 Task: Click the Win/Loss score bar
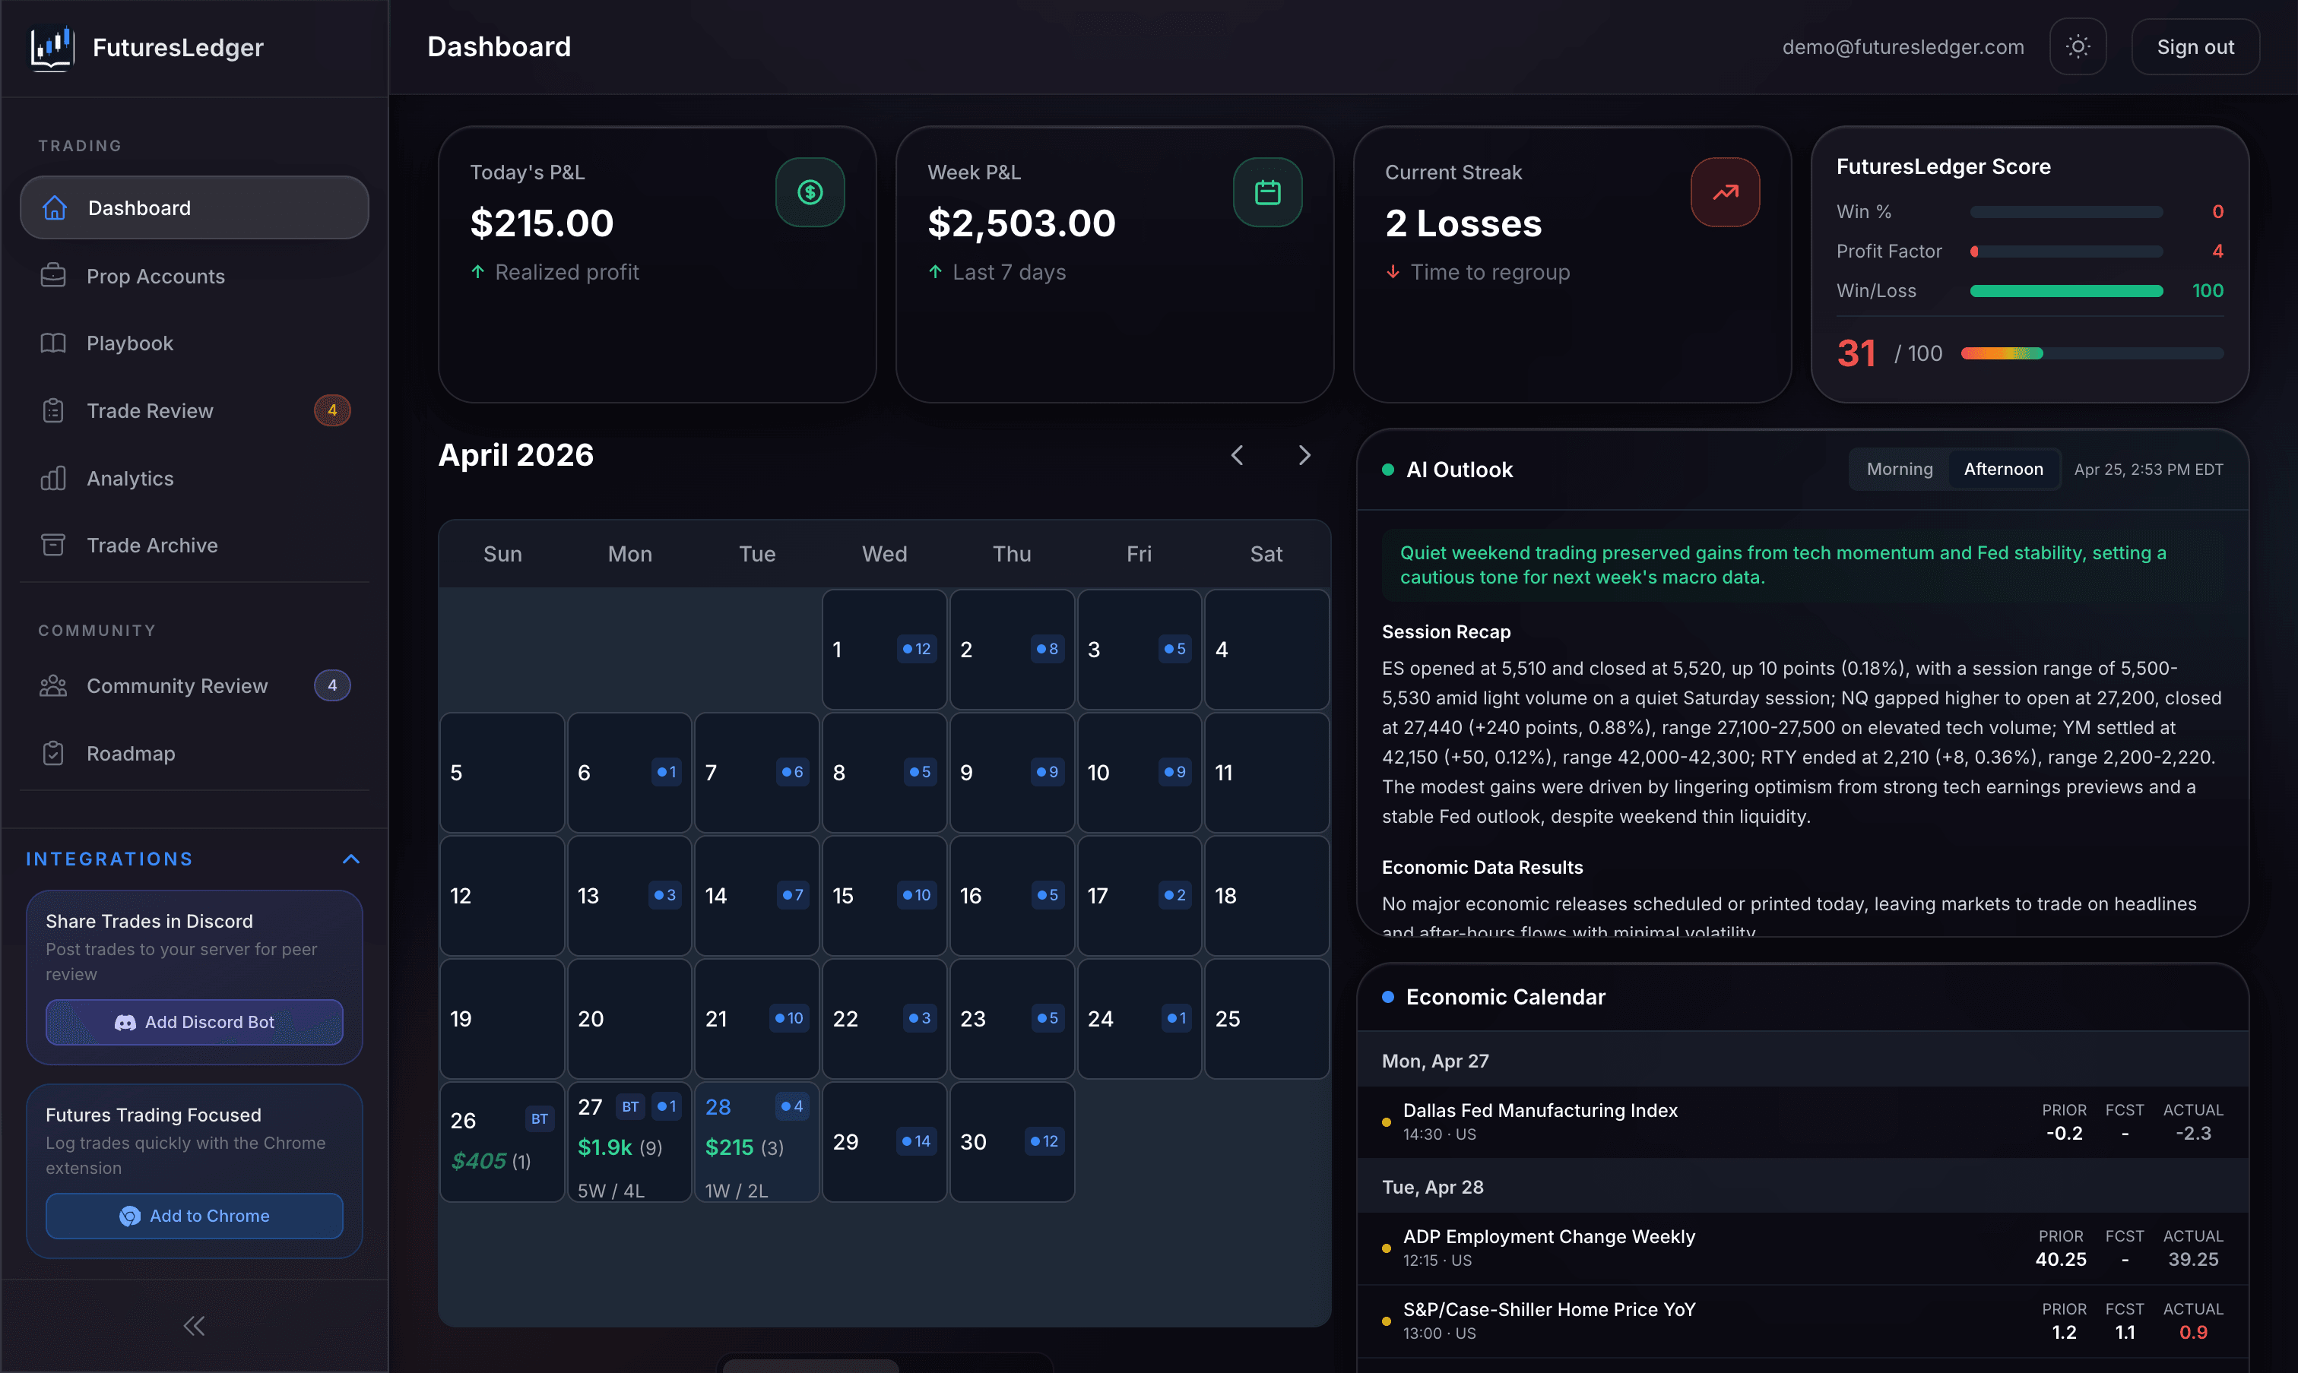click(2065, 290)
